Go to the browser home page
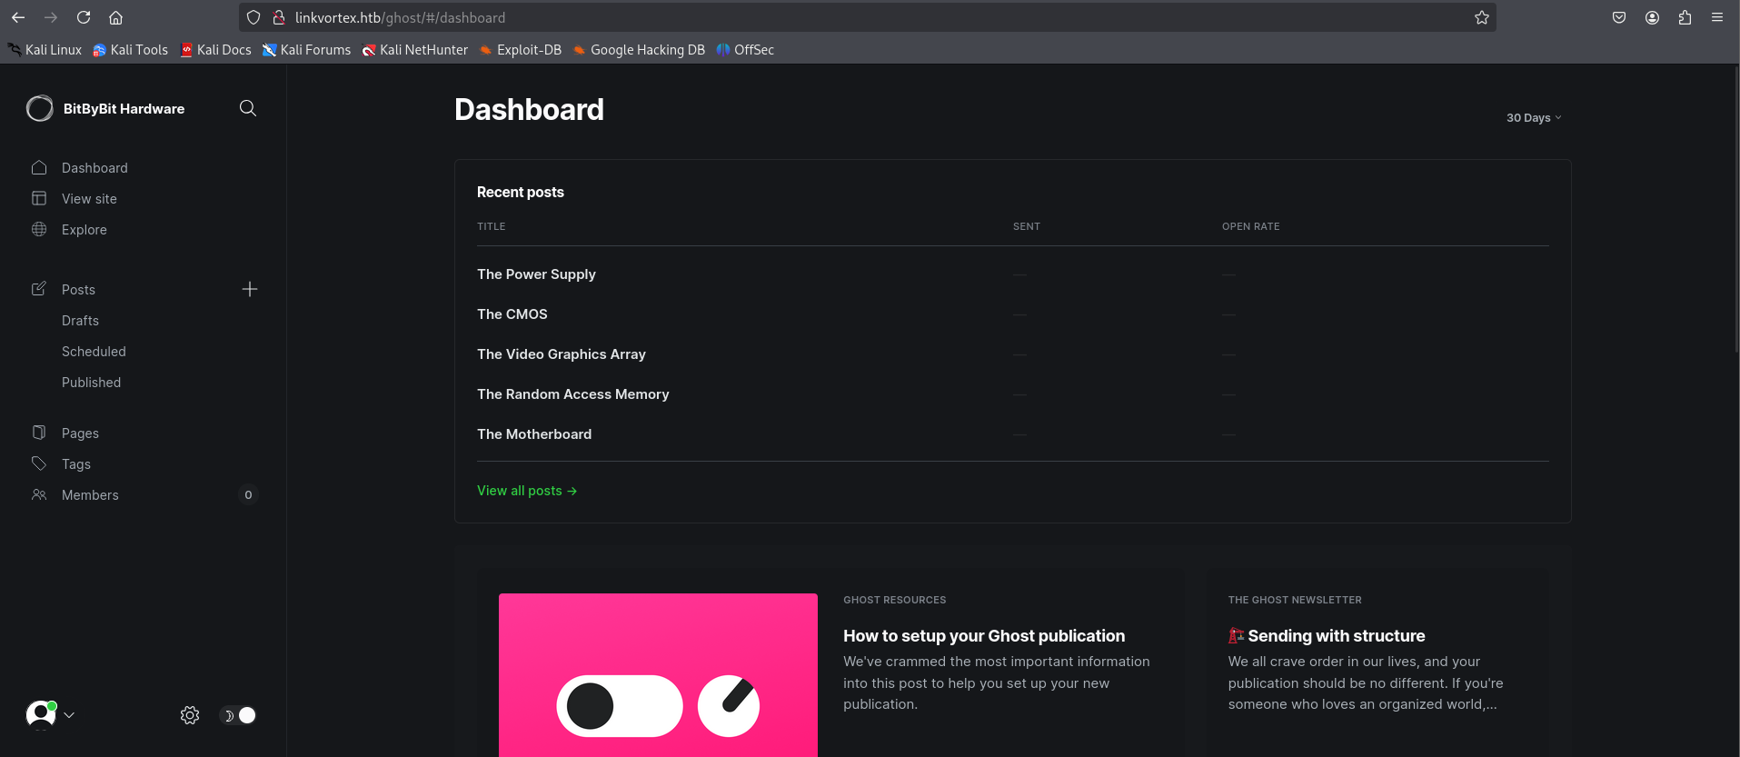Image resolution: width=1740 pixels, height=757 pixels. point(115,17)
